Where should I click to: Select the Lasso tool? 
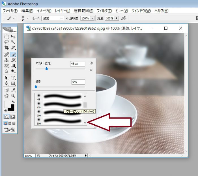point(7,42)
